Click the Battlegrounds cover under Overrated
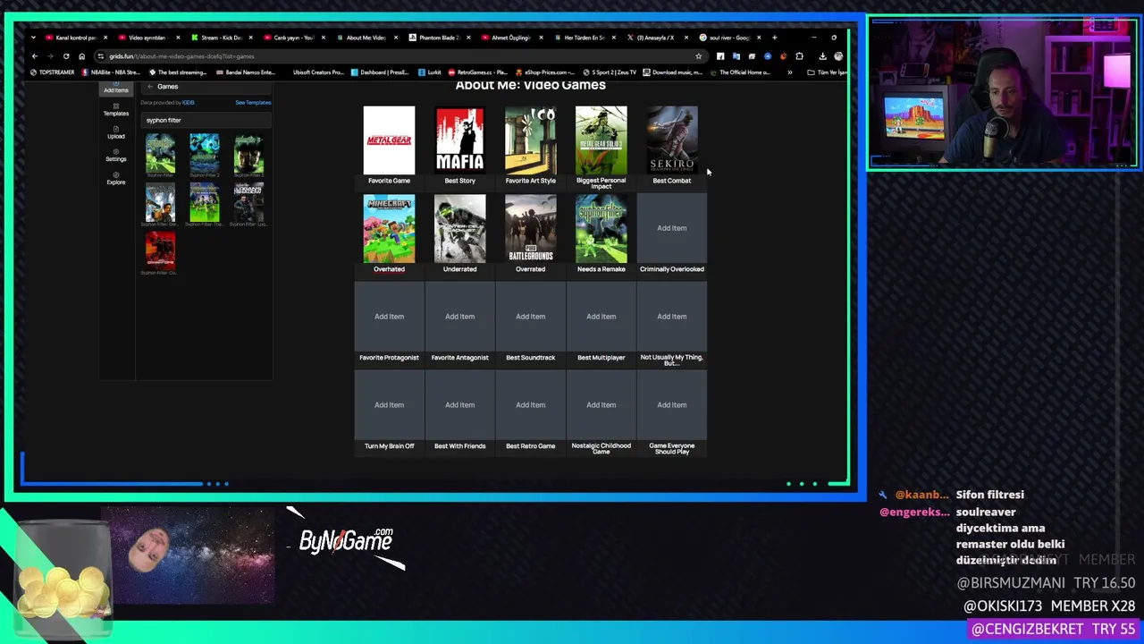This screenshot has height=644, width=1144. pos(530,228)
